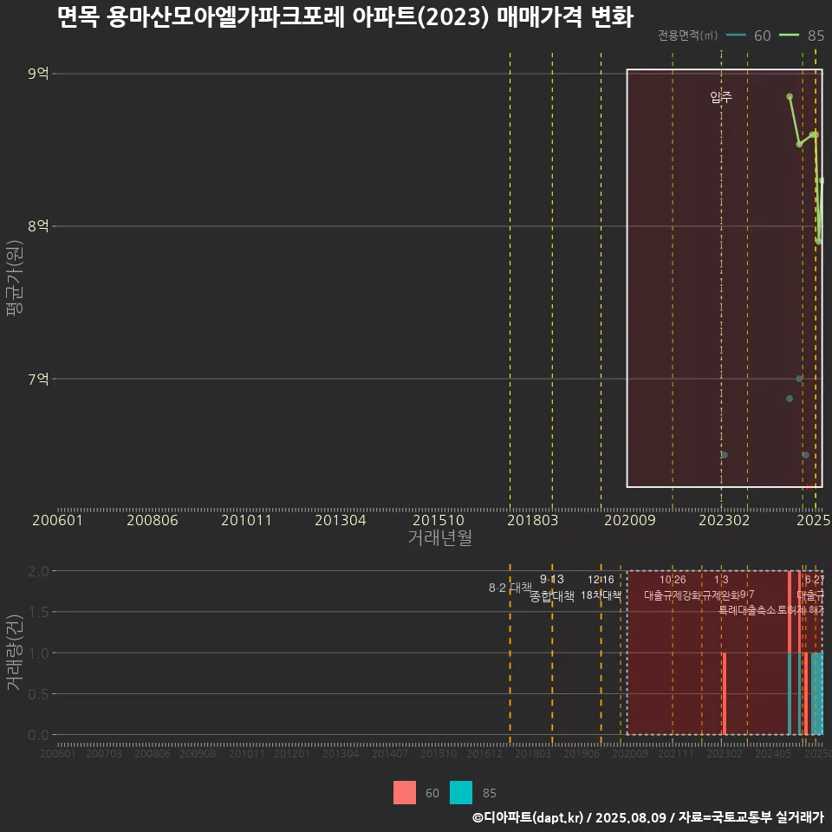
Task: Click '201304' under the 평균가 price chart
Action: tap(341, 521)
